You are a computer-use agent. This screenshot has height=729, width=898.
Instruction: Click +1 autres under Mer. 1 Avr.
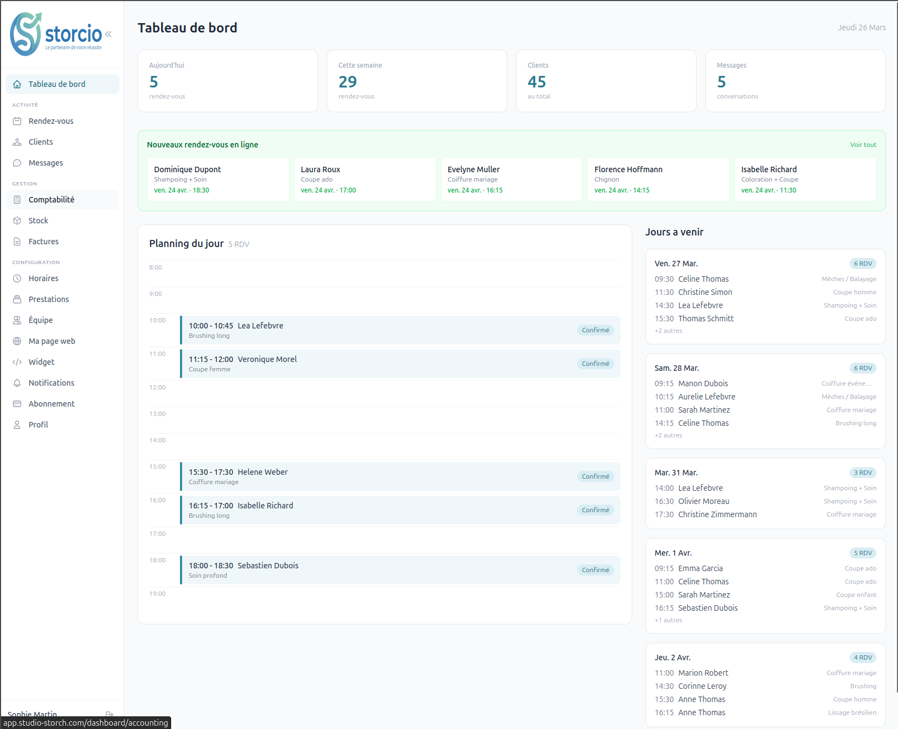coord(668,620)
